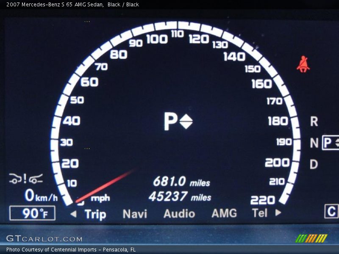The image size is (339, 254).
Task: Open the Navi menu
Action: (x=135, y=214)
